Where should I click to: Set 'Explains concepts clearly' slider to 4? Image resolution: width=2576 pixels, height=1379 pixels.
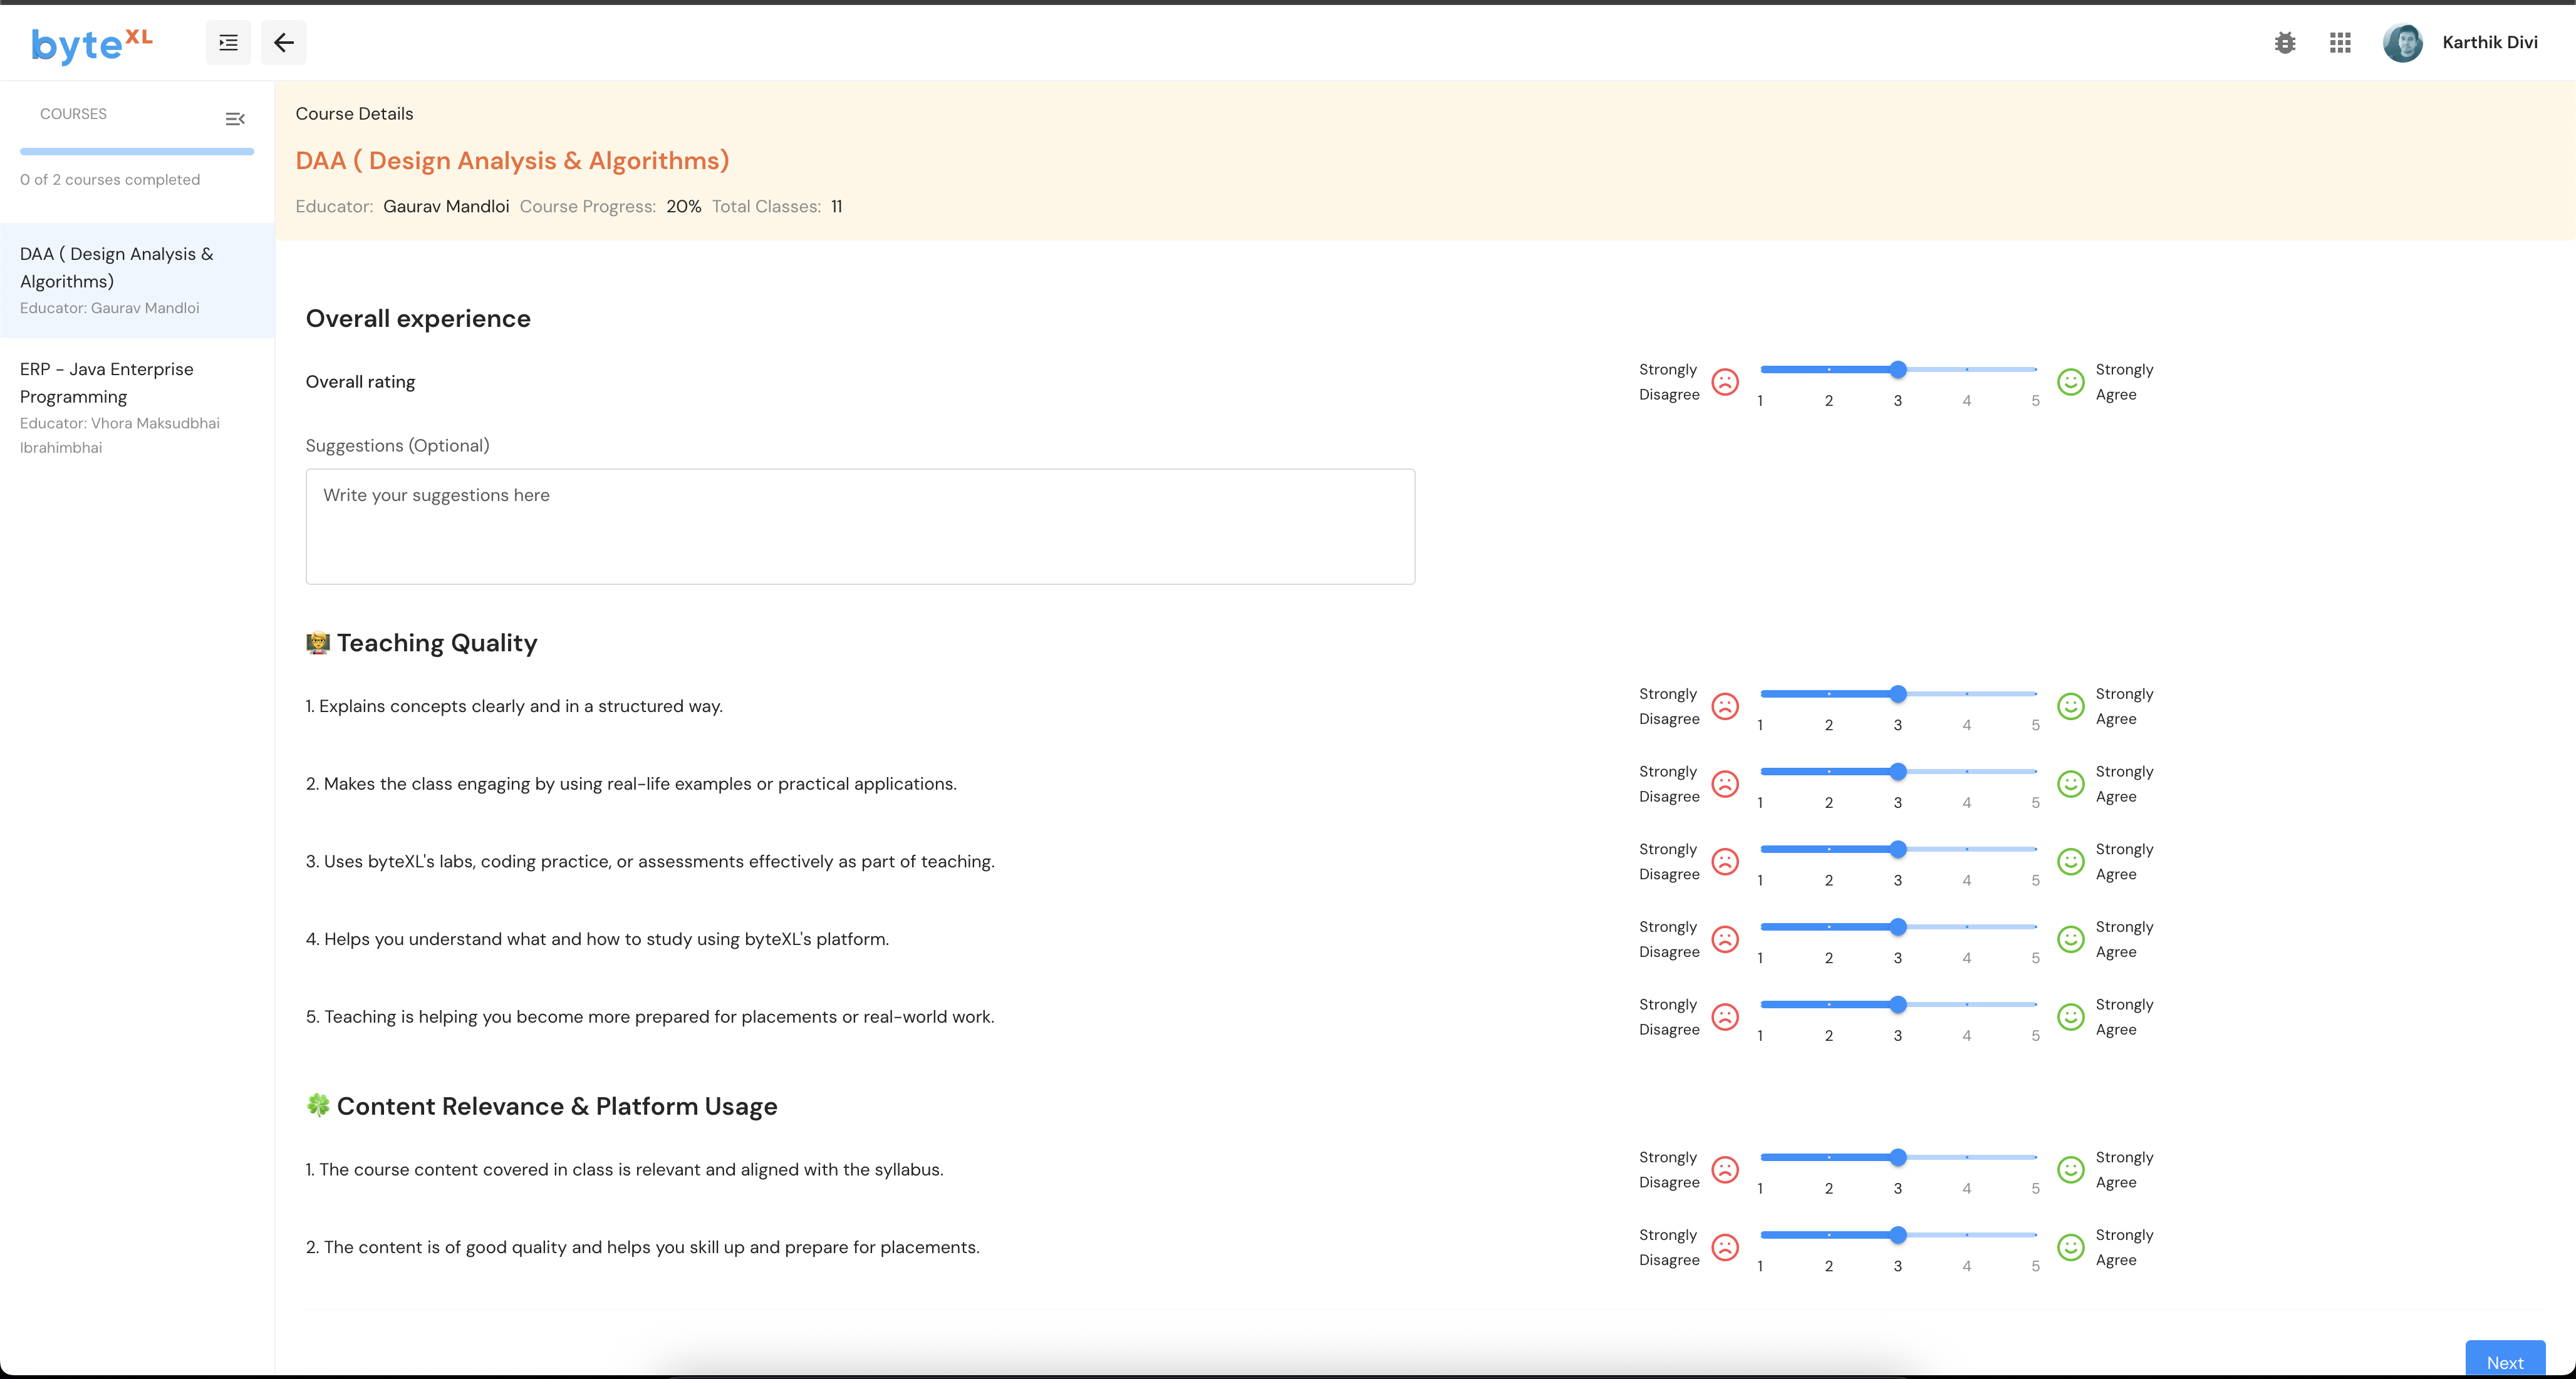click(x=1966, y=694)
